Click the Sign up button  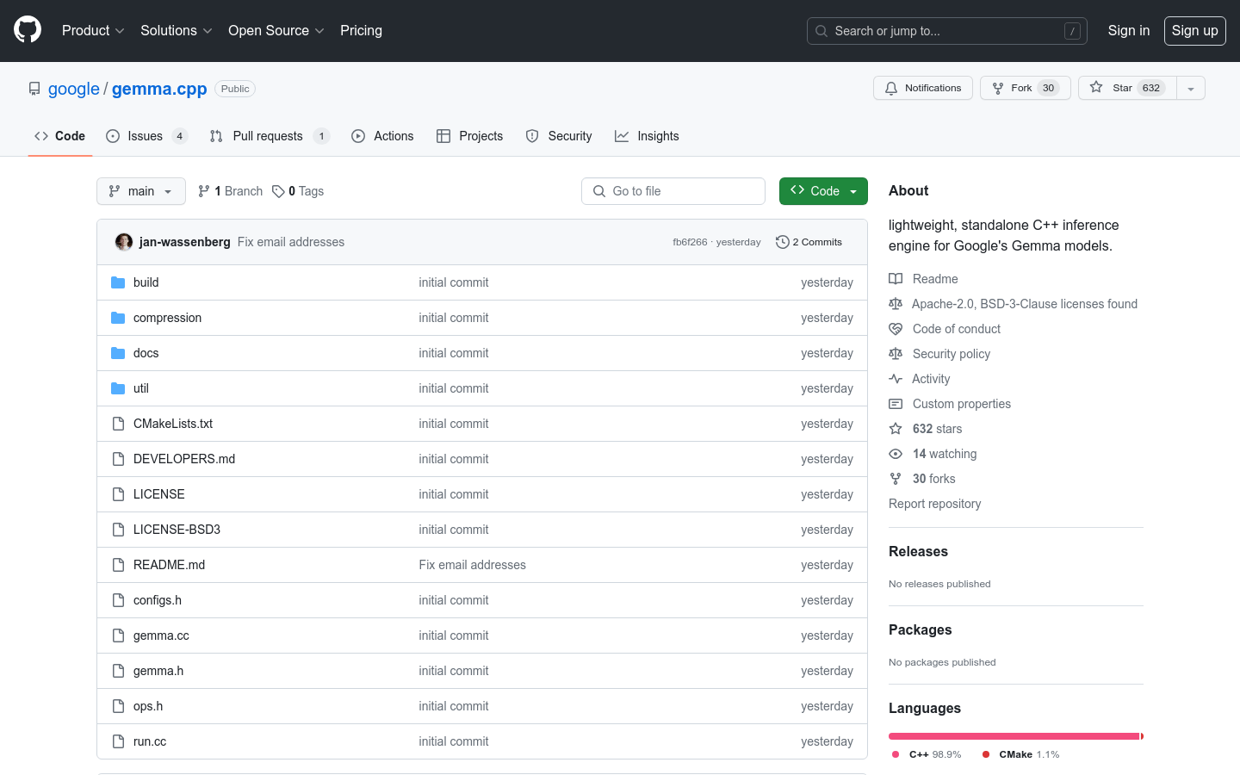pyautogui.click(x=1194, y=30)
